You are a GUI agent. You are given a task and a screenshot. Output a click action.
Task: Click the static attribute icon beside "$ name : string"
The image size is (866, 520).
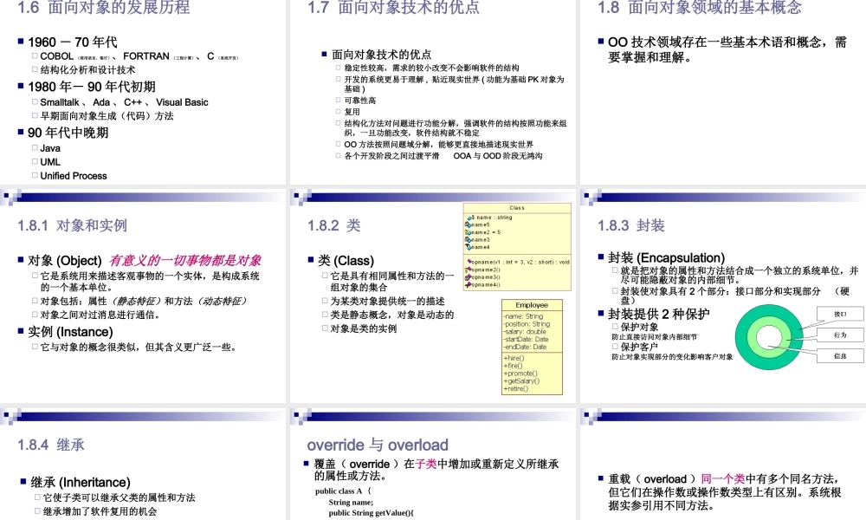[x=469, y=218]
